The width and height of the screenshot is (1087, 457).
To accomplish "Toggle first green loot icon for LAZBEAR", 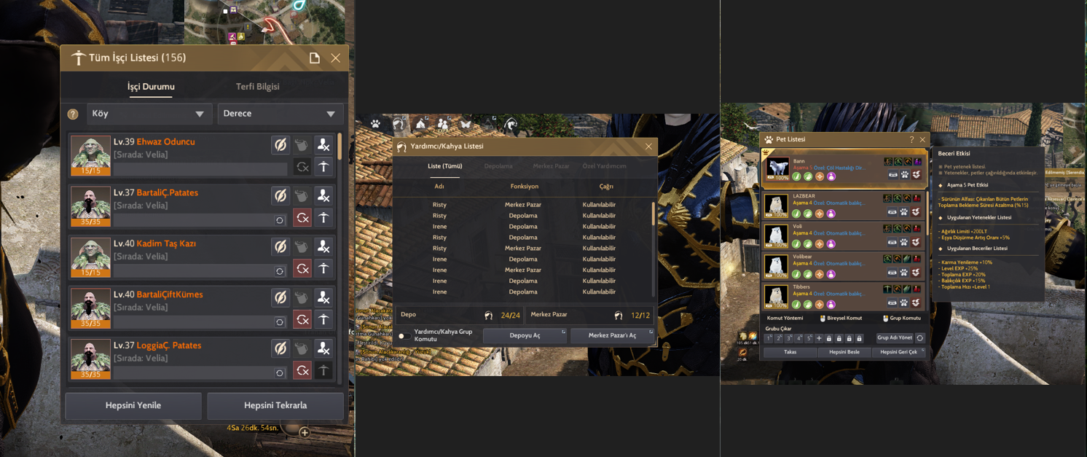I will 796,214.
